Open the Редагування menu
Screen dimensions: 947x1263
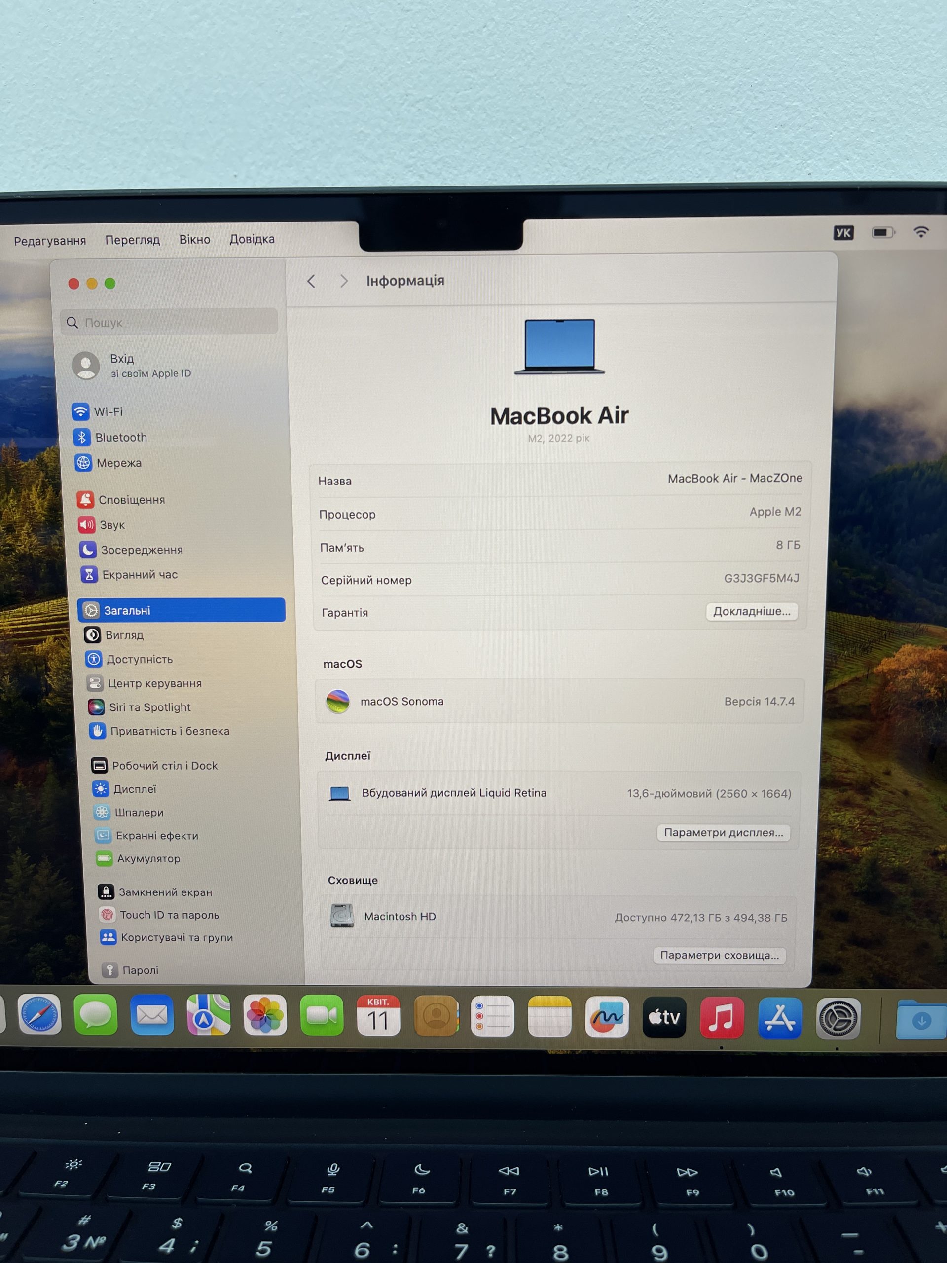[50, 241]
